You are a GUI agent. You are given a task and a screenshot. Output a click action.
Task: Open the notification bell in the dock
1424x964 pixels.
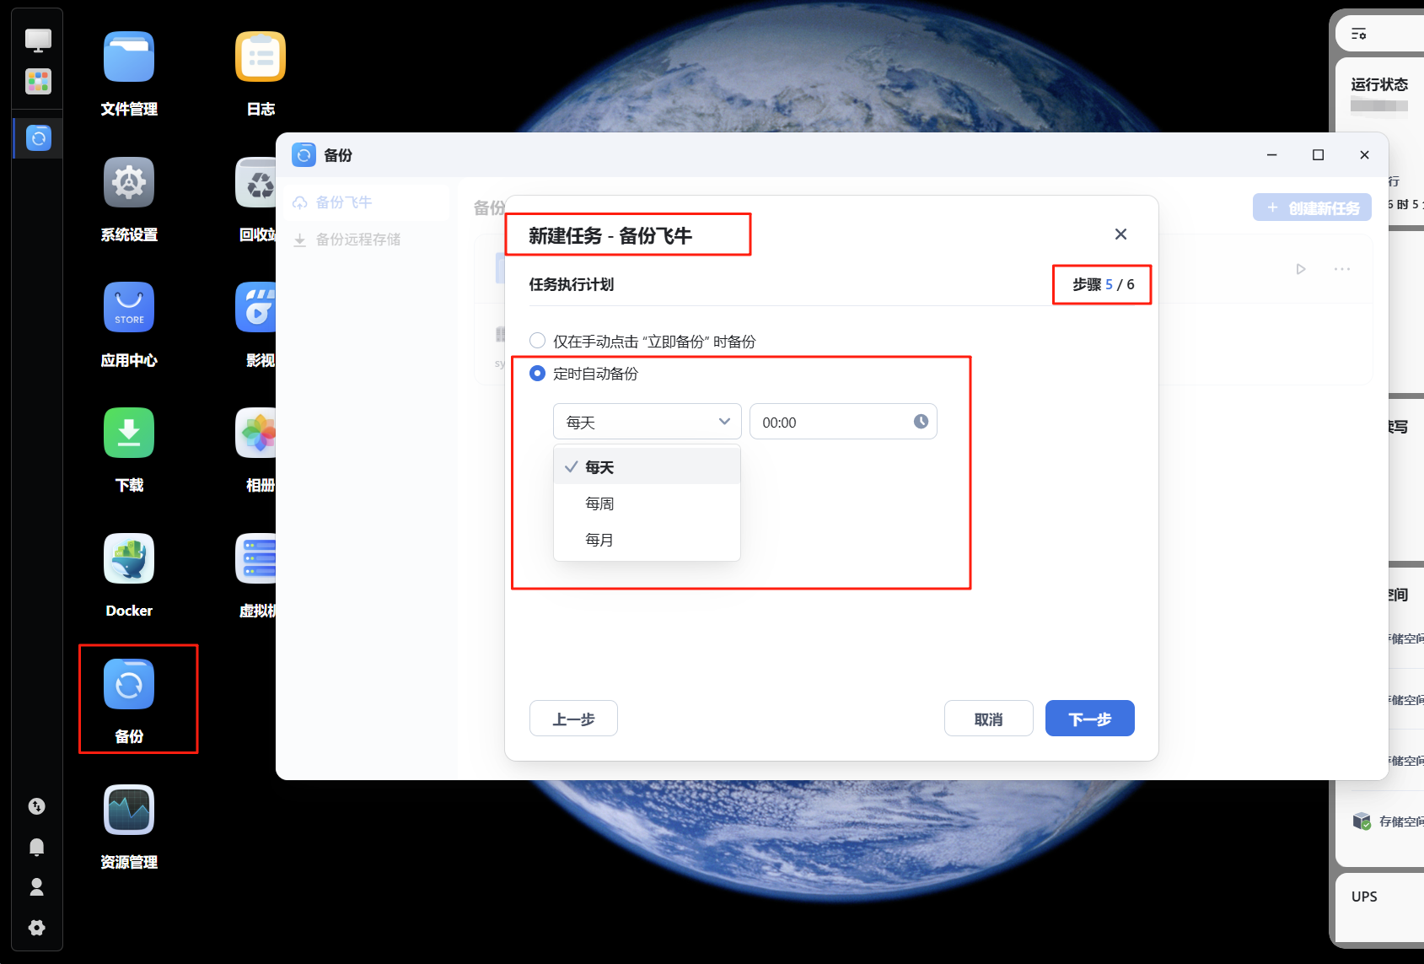tap(37, 847)
